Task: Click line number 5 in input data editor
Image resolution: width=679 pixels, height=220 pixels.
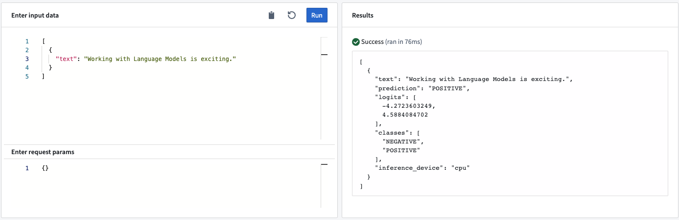Action: click(x=27, y=76)
